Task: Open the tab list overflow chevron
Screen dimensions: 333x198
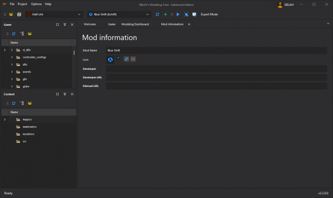Action: click(x=328, y=24)
